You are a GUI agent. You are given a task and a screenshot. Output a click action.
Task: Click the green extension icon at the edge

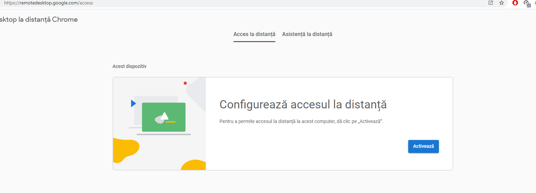(x=535, y=3)
